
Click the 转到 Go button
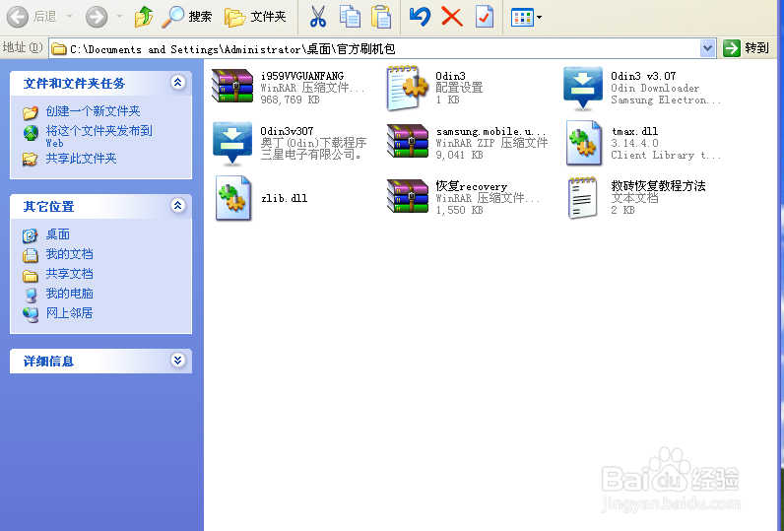tap(746, 48)
